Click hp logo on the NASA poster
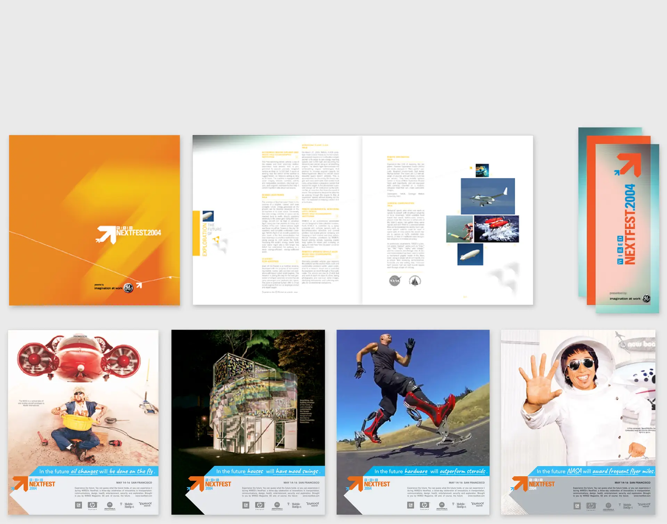Viewport: 667px width, 524px height. click(591, 506)
